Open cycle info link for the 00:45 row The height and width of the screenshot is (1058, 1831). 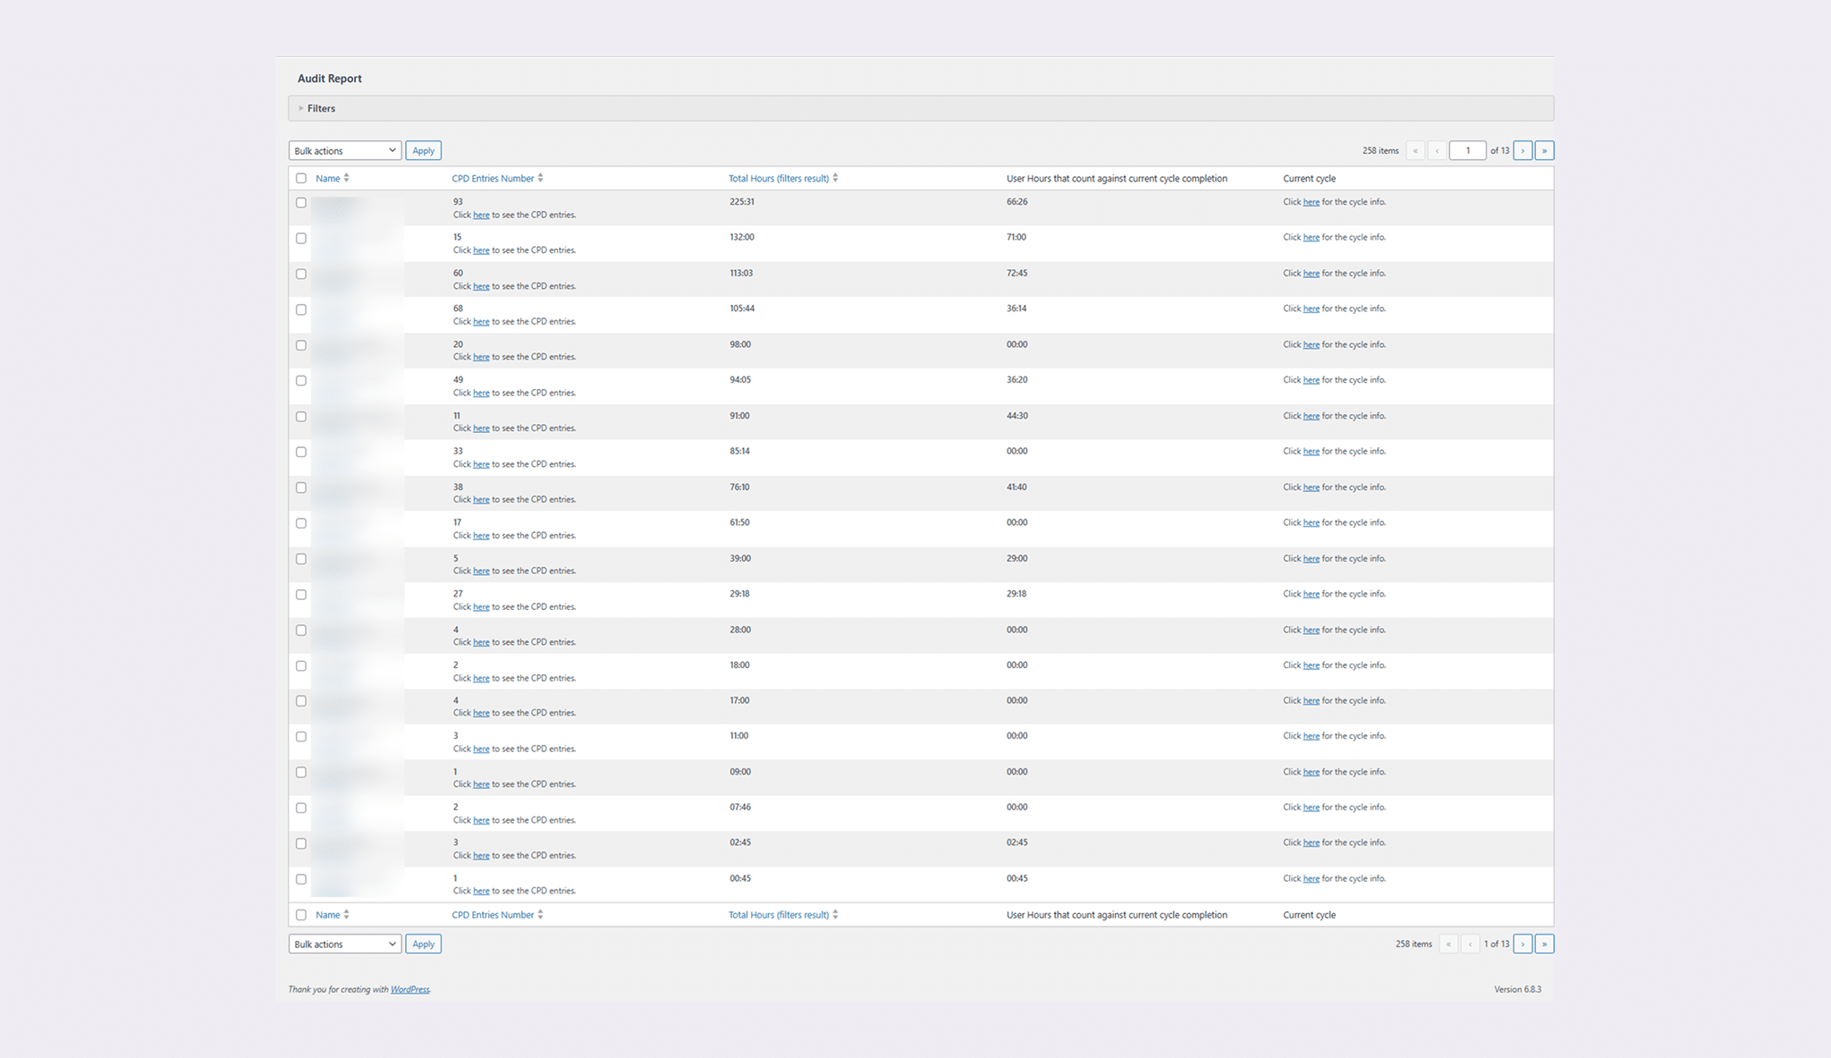click(x=1311, y=878)
